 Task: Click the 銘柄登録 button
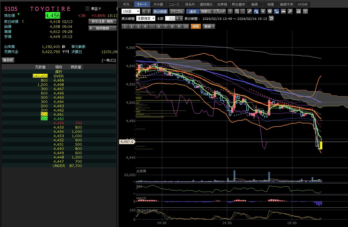[x=103, y=28]
